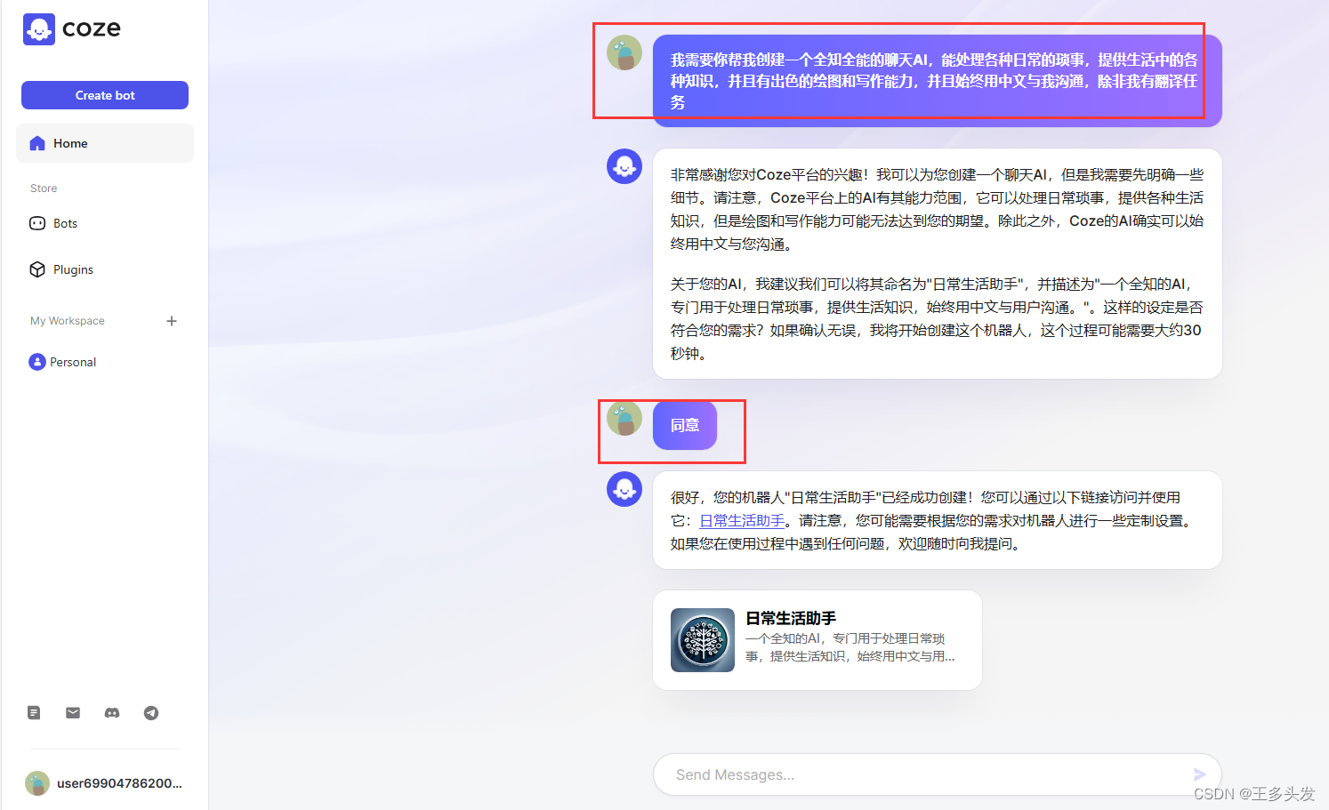Screen dimensions: 1329x810
Task: Add a workspace with the plus icon
Action: [x=172, y=321]
